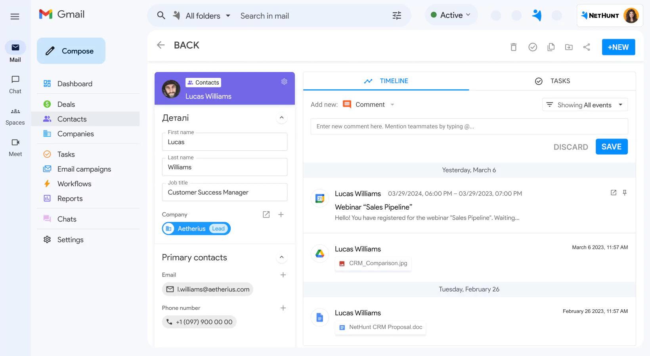Screen dimensions: 650x356
Task: Open record settings gear on contact card
Action: [284, 81]
